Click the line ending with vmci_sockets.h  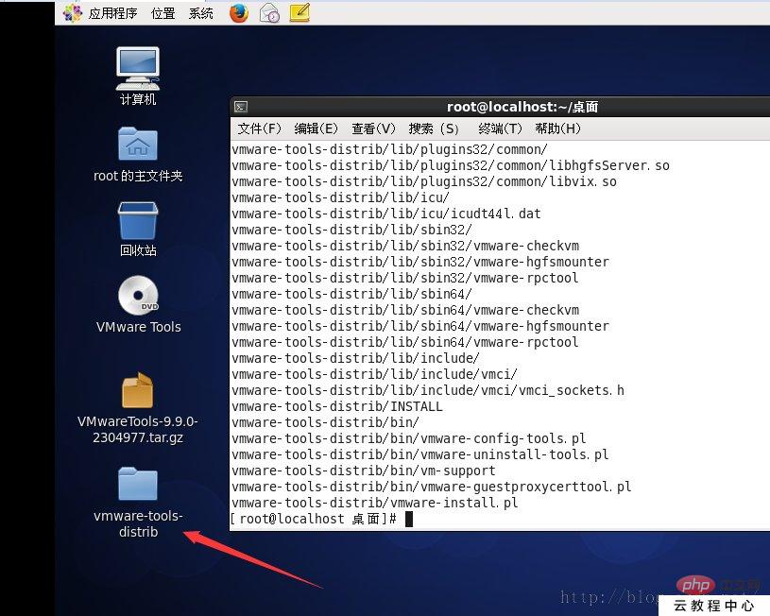coord(428,390)
